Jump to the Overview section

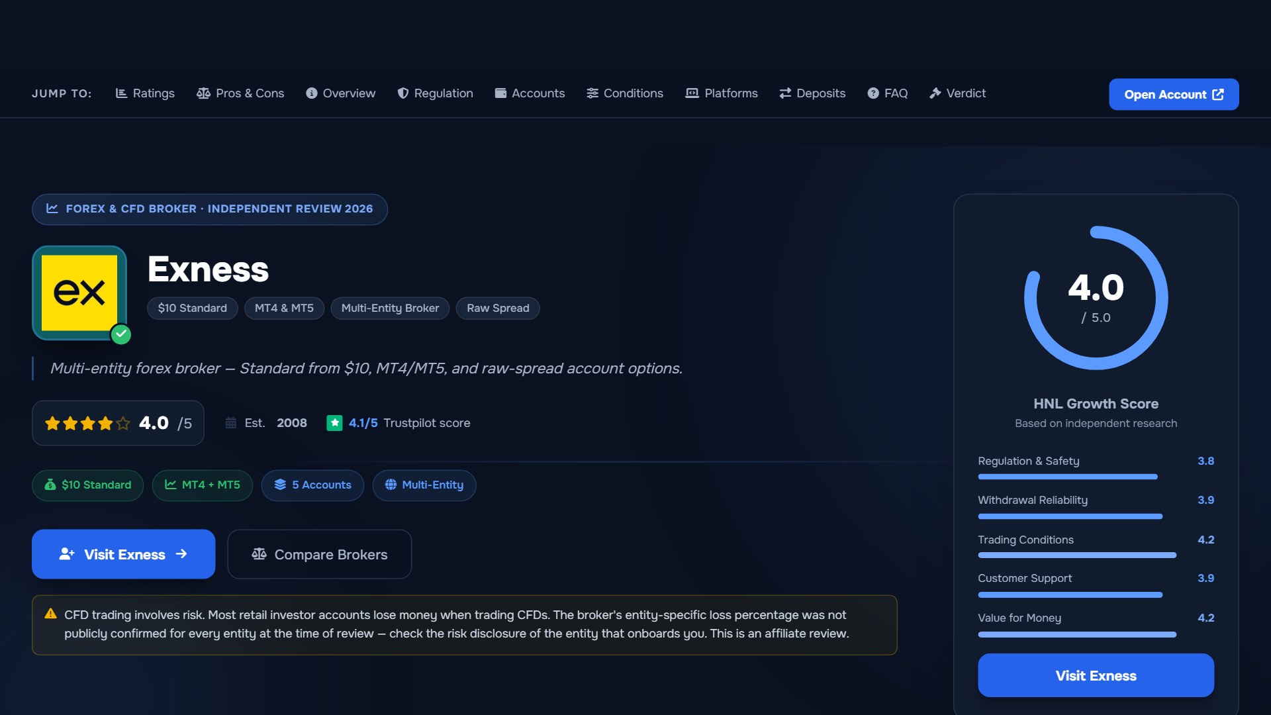340,93
